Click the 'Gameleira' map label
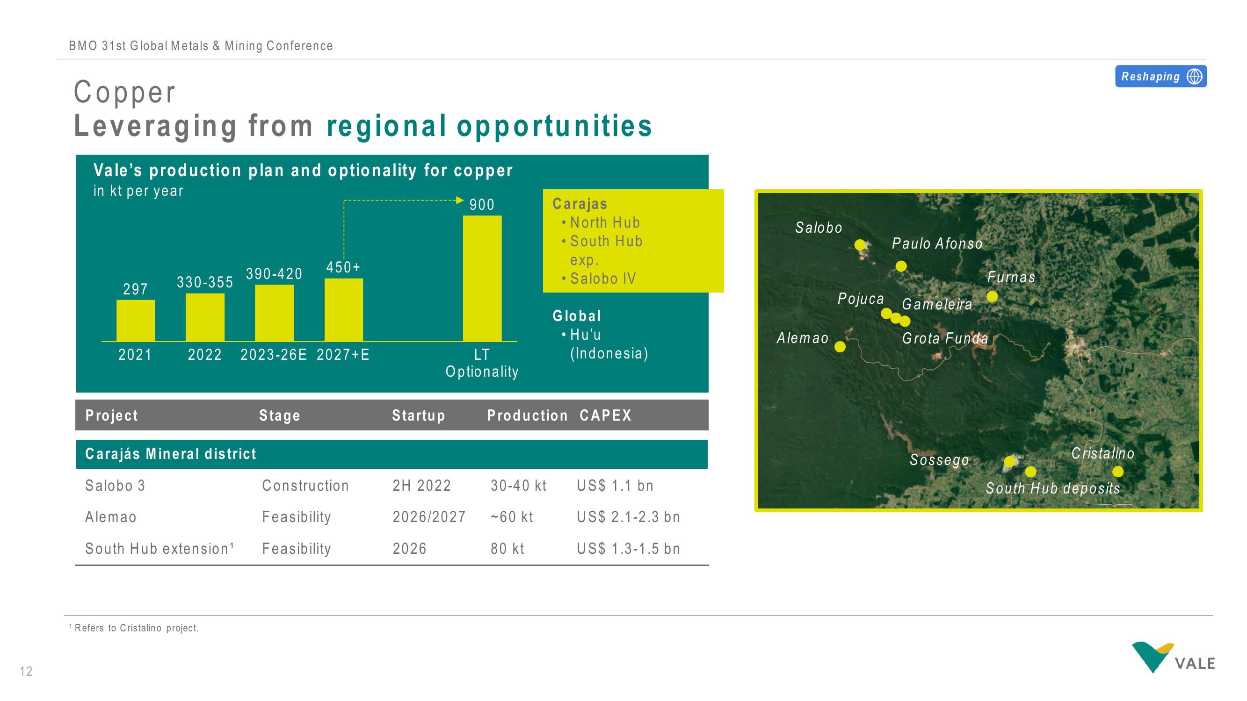Screen dimensions: 1247x701 937,304
